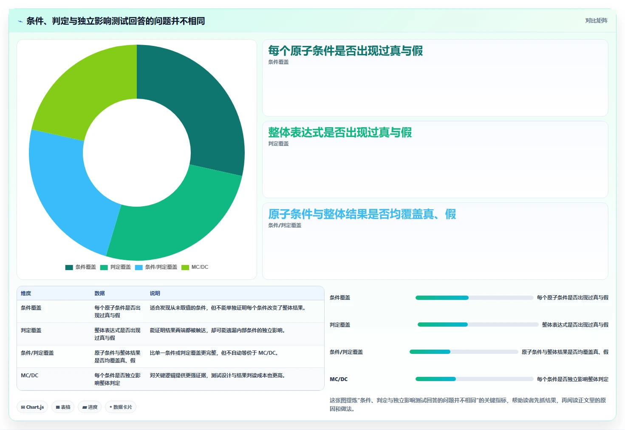Click the summary paragraph starting 这张图提炼
This screenshot has height=430, width=625.
(469, 404)
